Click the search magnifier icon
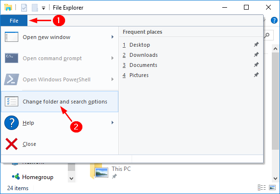This screenshot has width=280, height=194. [x=267, y=35]
